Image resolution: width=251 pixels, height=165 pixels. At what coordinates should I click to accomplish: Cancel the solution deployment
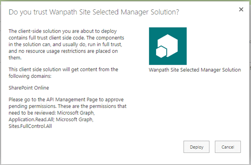click(228, 147)
